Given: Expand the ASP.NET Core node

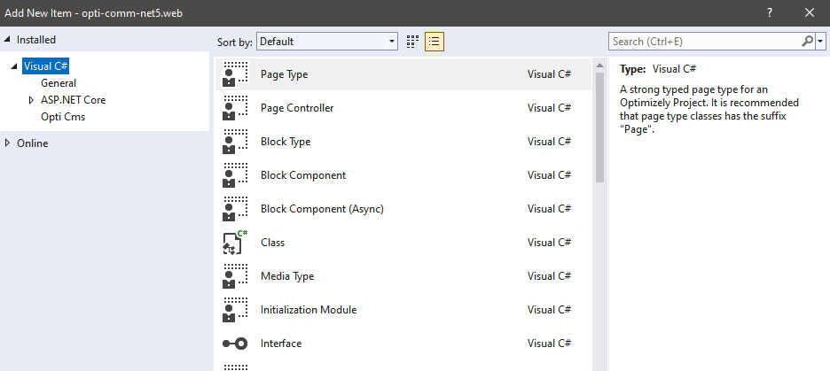Looking at the screenshot, I should 31,100.
